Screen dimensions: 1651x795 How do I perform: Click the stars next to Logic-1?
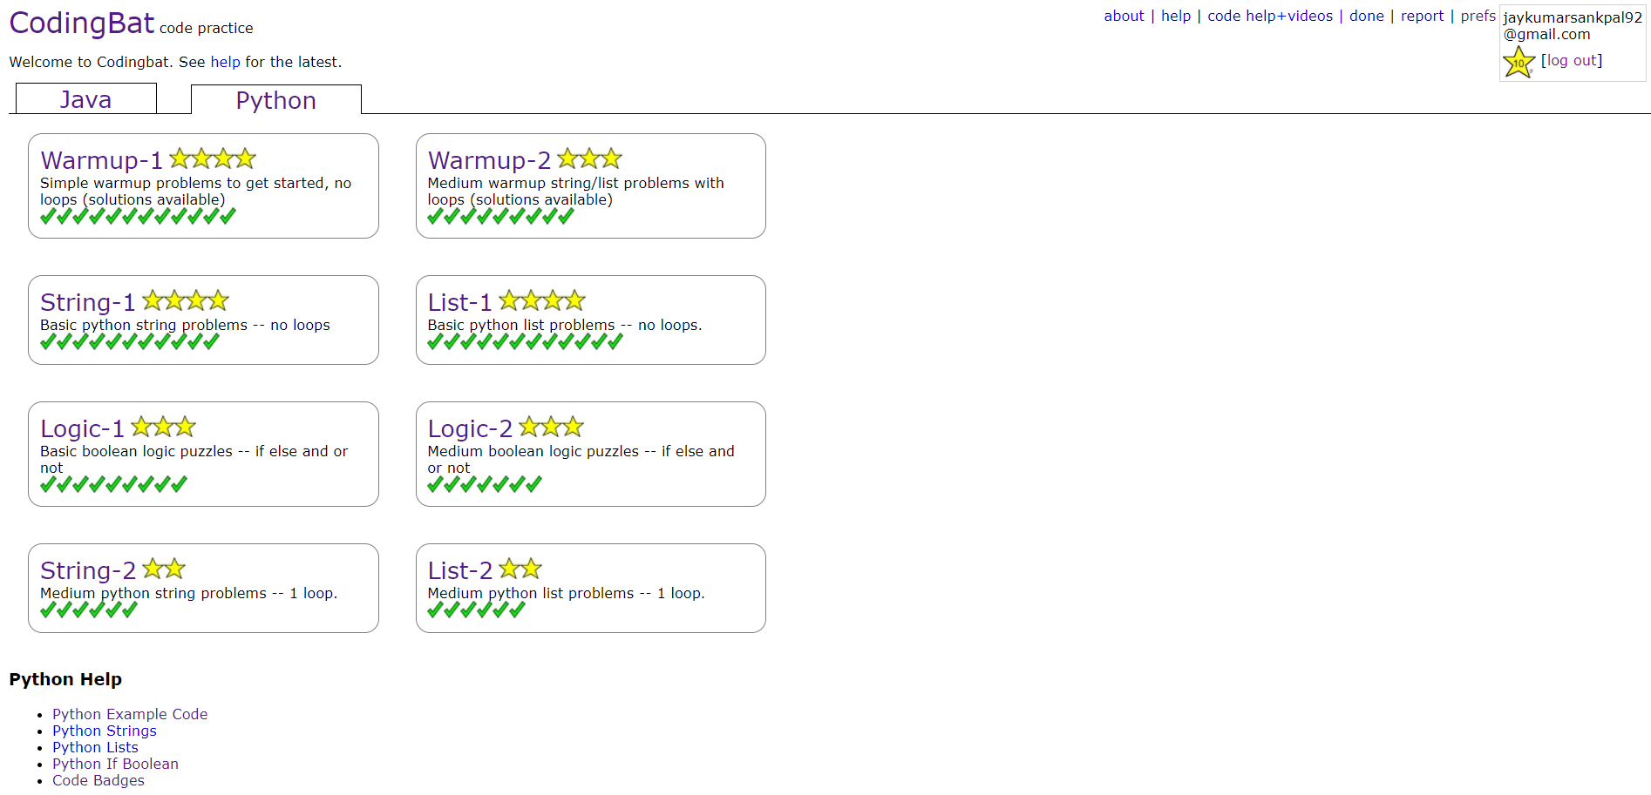tap(164, 427)
